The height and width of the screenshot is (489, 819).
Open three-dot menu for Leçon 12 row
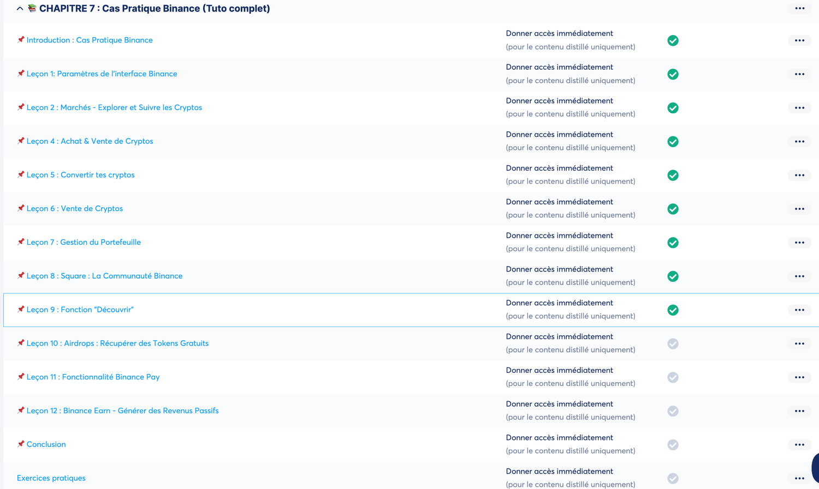(799, 412)
